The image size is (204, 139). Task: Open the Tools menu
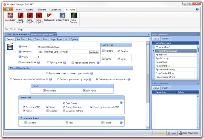tap(13, 29)
